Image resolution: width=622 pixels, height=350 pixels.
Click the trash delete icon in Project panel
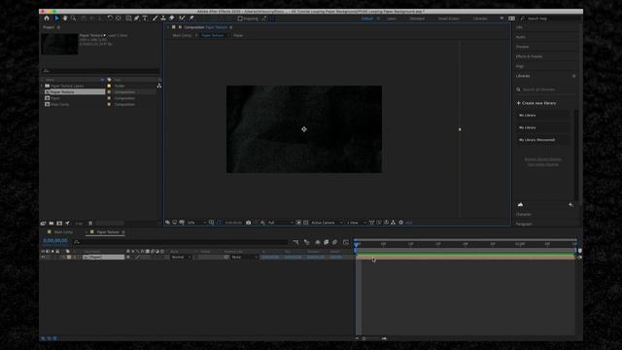(90, 224)
